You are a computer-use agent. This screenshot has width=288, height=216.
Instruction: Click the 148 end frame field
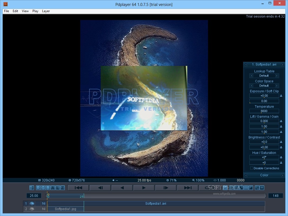[276, 196]
